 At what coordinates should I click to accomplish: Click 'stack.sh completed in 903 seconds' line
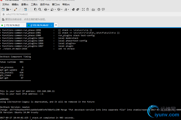click(x=53, y=118)
